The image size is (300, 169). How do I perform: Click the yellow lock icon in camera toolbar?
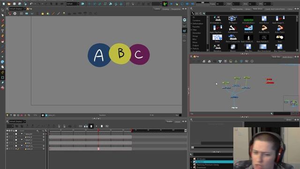(43, 14)
